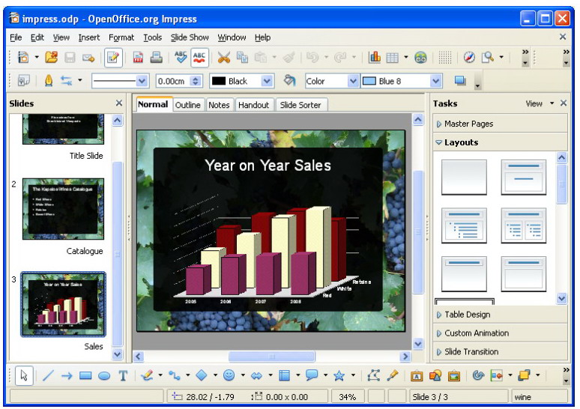The image size is (580, 409).
Task: Click the Line Width 0.00cm field
Action: coord(173,81)
